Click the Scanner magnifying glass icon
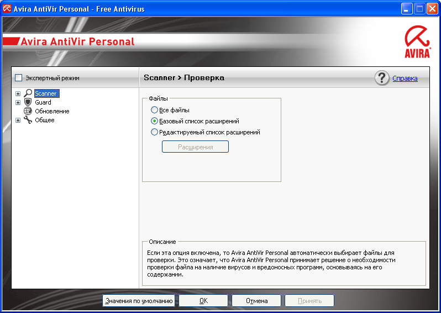The height and width of the screenshot is (313, 441). click(28, 93)
